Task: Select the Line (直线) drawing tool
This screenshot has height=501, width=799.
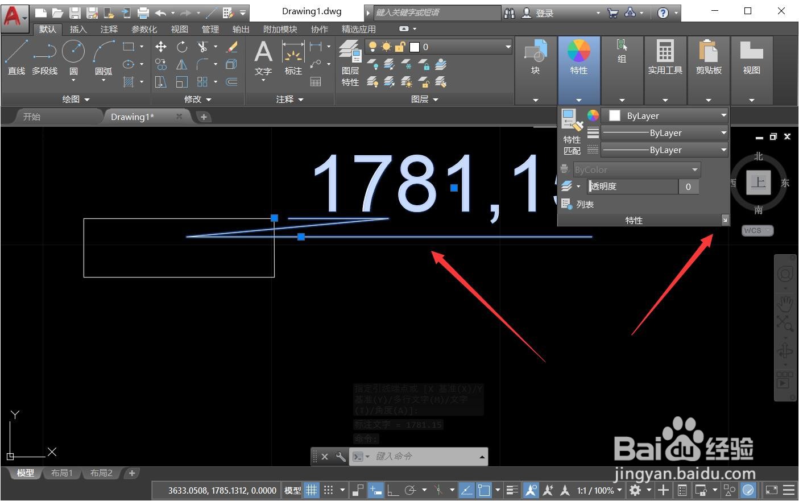Action: tap(16, 57)
